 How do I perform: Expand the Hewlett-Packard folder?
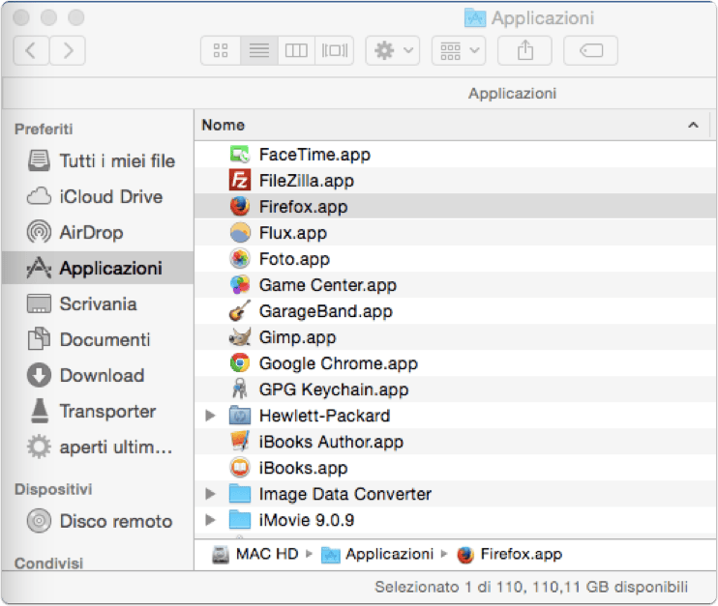210,416
